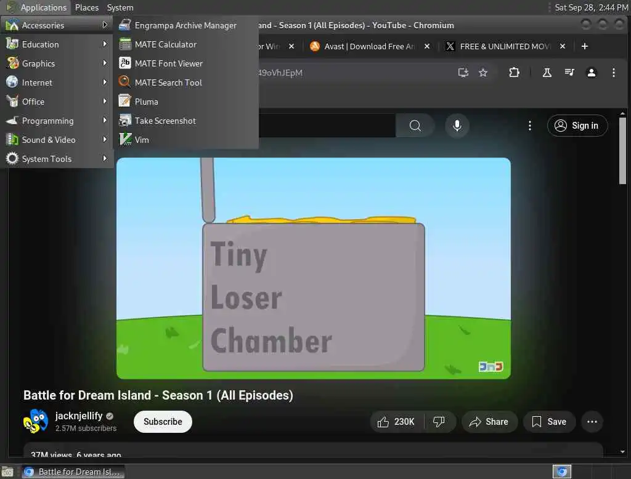Click the video title text
631x479 pixels.
pos(158,395)
